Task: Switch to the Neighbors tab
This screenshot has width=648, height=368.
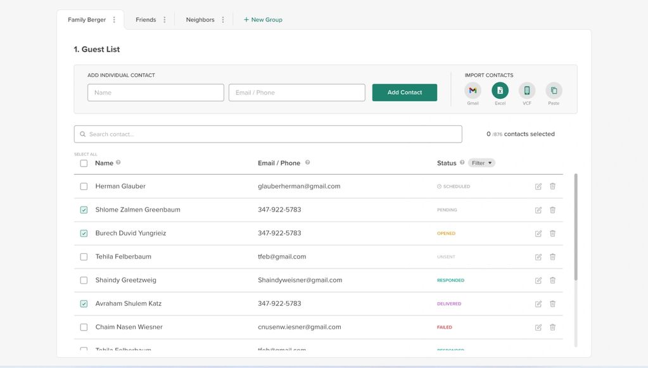Action: 200,20
